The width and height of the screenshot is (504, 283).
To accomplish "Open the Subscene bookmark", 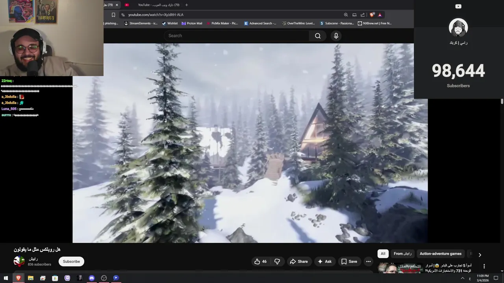I will click(x=337, y=23).
